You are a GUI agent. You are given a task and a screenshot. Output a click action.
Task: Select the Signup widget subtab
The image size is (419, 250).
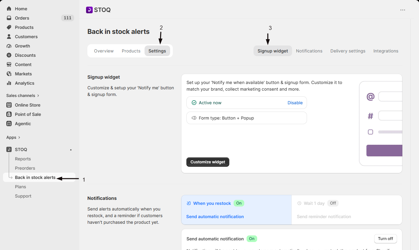[x=273, y=51]
